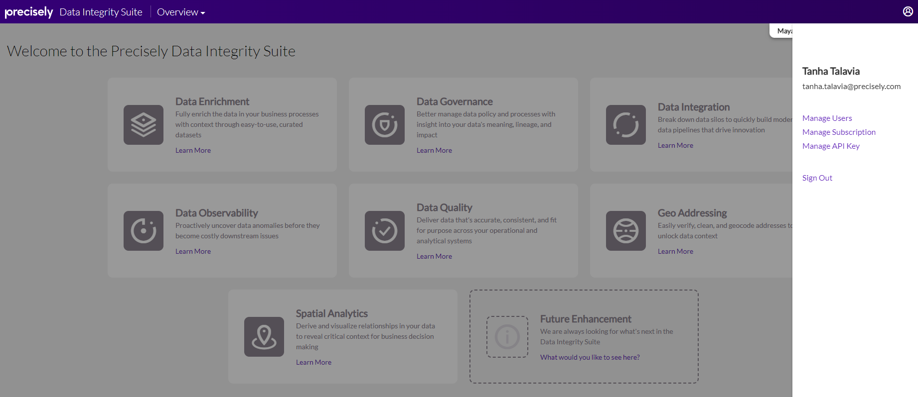Click the Future Enhancement info icon
This screenshot has width=918, height=397.
(507, 337)
